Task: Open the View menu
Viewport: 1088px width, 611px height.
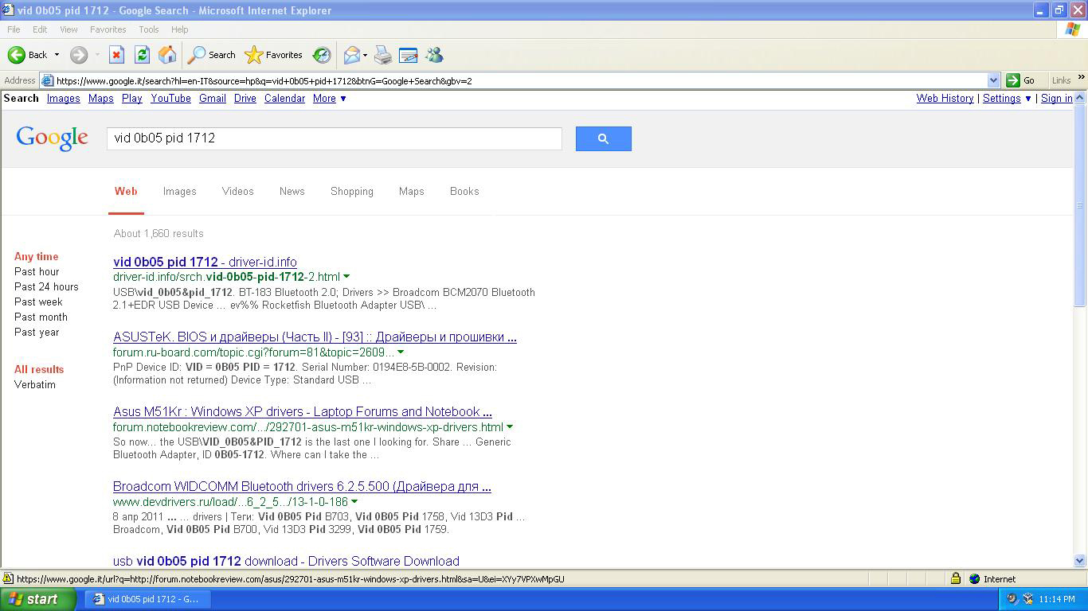Action: point(68,29)
